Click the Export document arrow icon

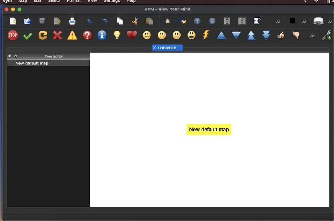[57, 21]
